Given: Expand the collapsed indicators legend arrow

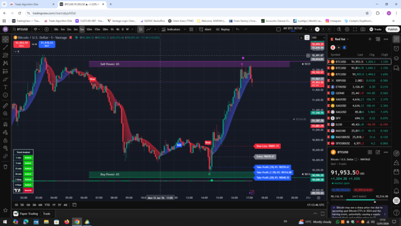Looking at the screenshot, I should (17, 51).
